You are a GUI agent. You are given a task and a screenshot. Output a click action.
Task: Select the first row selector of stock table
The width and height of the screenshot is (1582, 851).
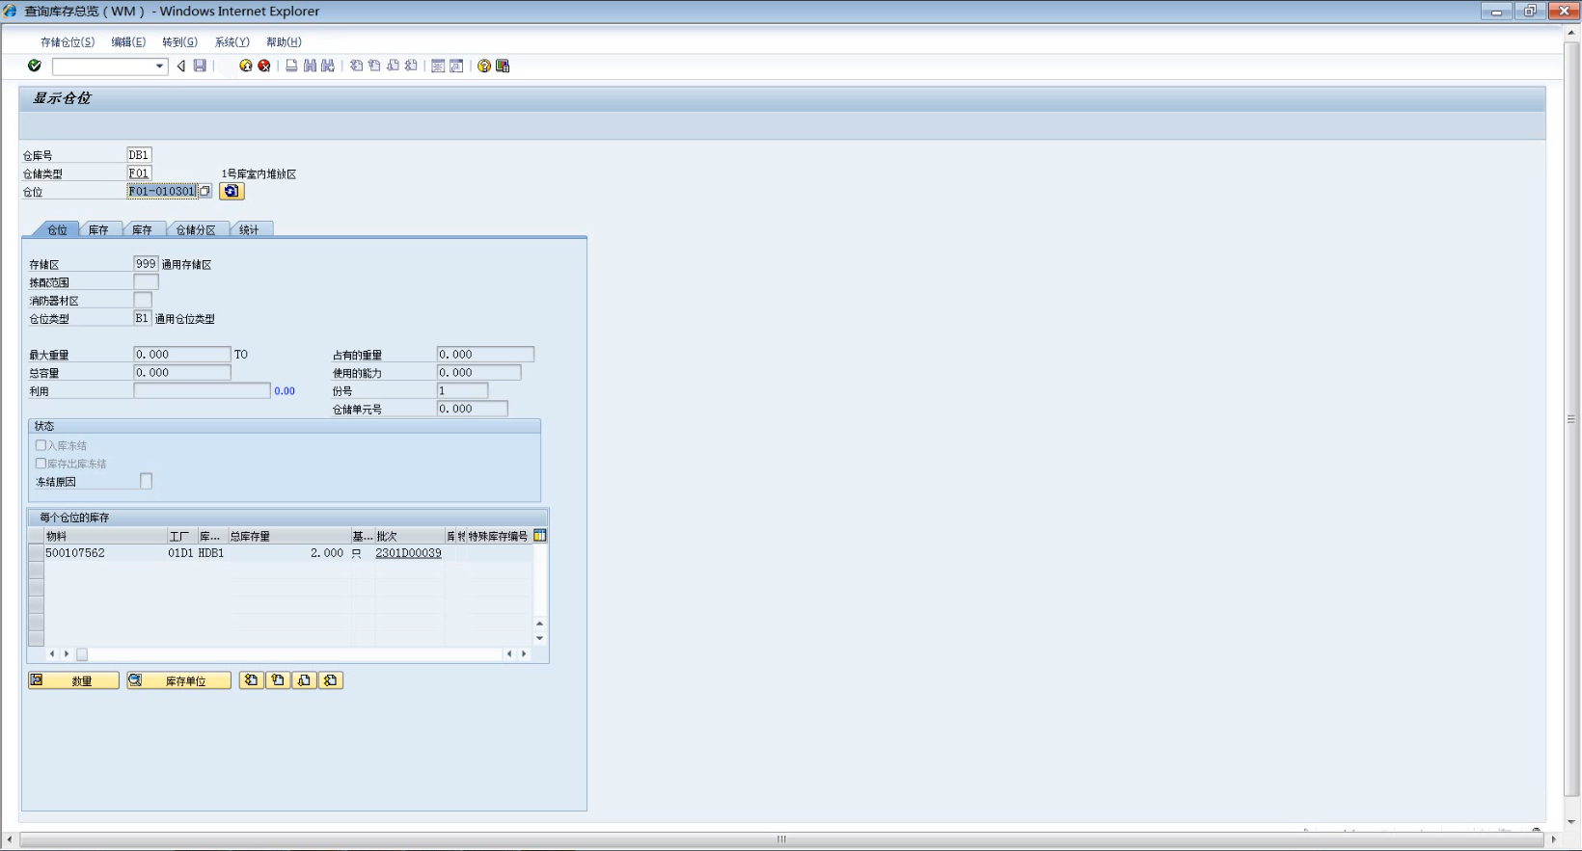point(36,553)
